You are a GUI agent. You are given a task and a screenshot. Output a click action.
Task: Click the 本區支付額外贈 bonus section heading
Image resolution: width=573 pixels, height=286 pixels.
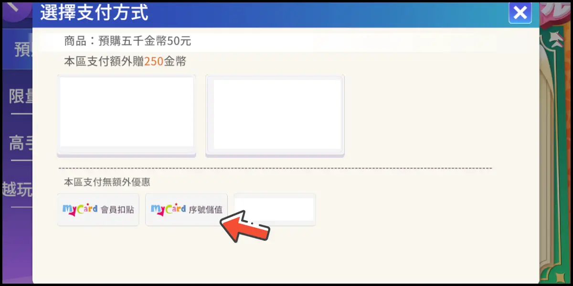click(x=104, y=61)
